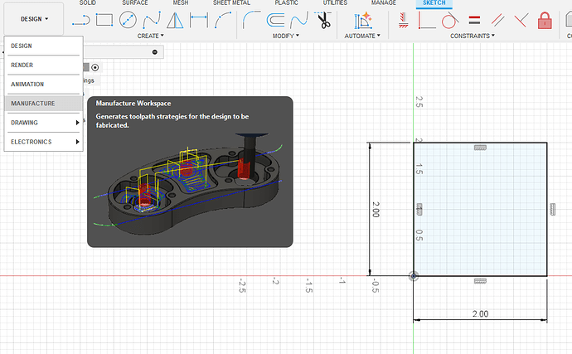572x354 pixels.
Task: Collapse the browser panel with round button
Action: click(155, 52)
